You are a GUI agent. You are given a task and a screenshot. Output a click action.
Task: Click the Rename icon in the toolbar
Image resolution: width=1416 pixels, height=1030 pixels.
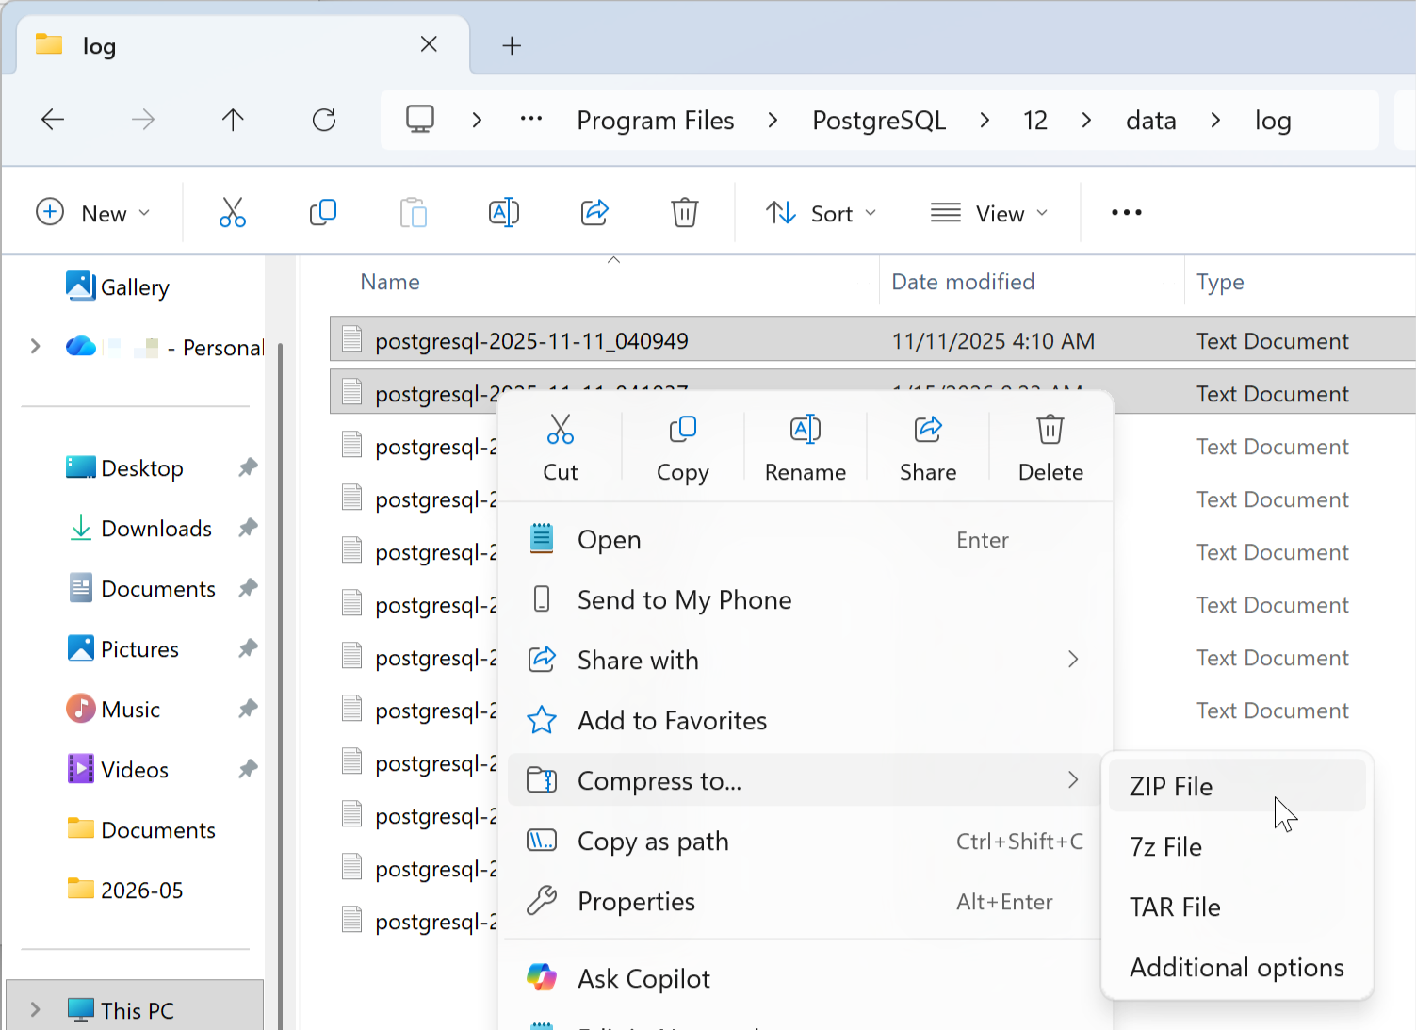pos(504,212)
